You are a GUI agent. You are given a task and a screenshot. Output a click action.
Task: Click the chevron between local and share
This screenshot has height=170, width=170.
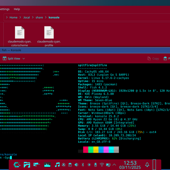[x=33, y=17]
